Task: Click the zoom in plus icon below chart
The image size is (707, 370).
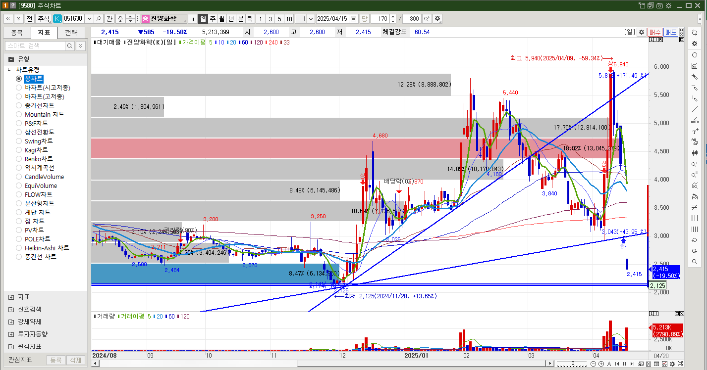Action: pyautogui.click(x=601, y=364)
